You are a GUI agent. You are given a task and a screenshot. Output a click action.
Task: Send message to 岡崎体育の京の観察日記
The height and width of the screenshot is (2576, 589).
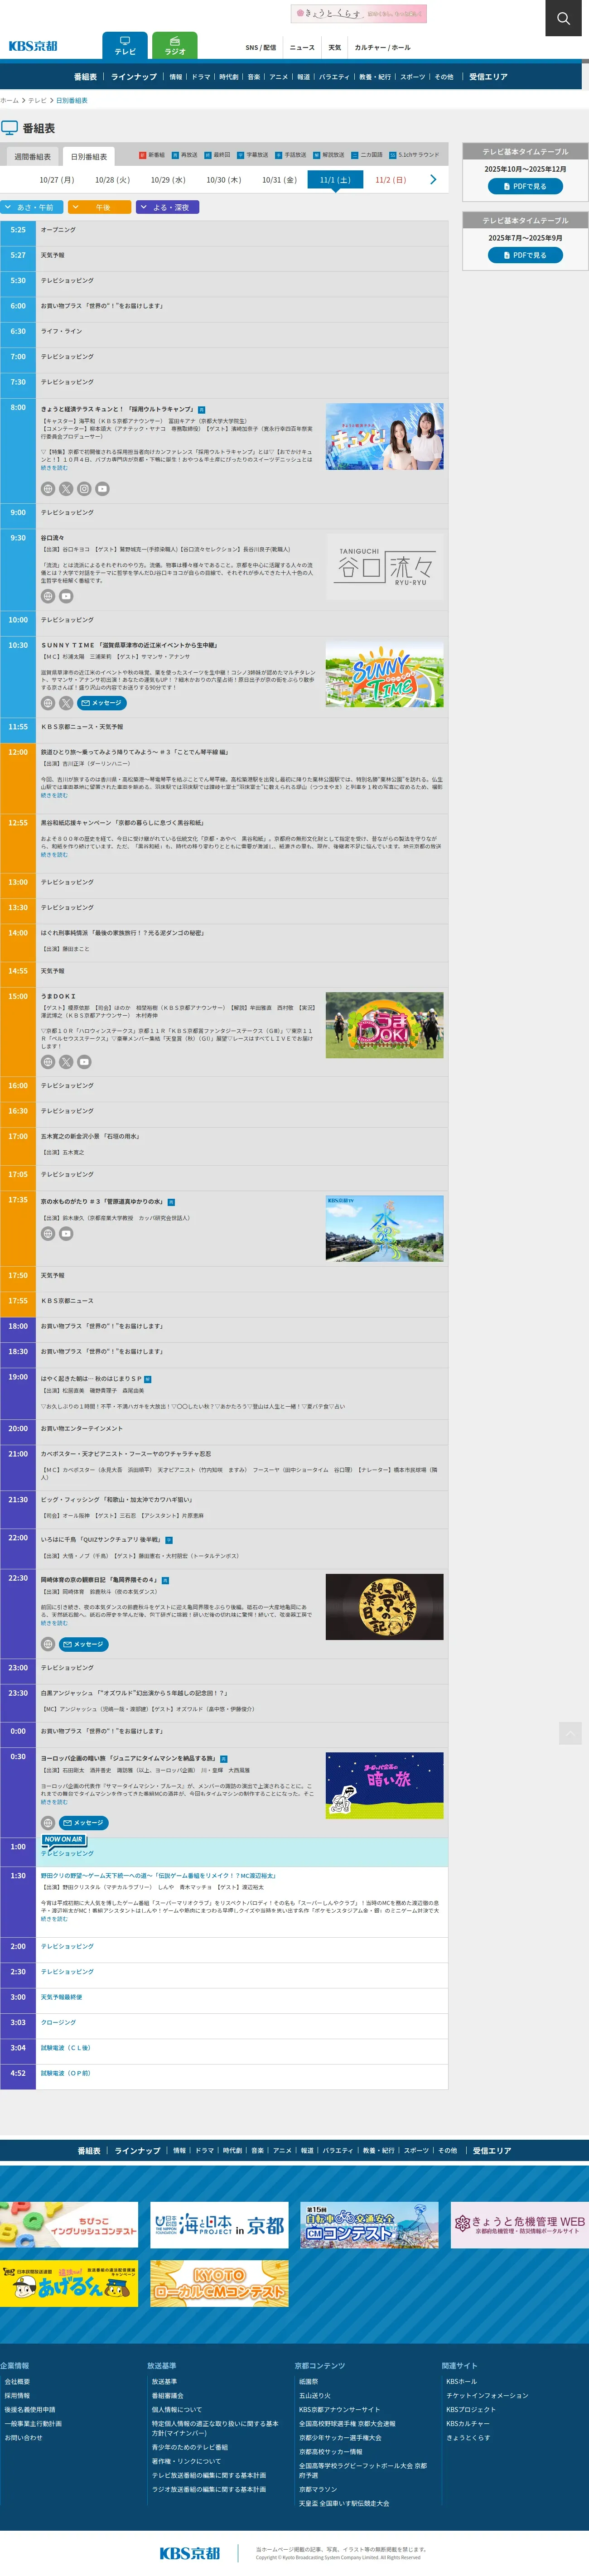83,1644
